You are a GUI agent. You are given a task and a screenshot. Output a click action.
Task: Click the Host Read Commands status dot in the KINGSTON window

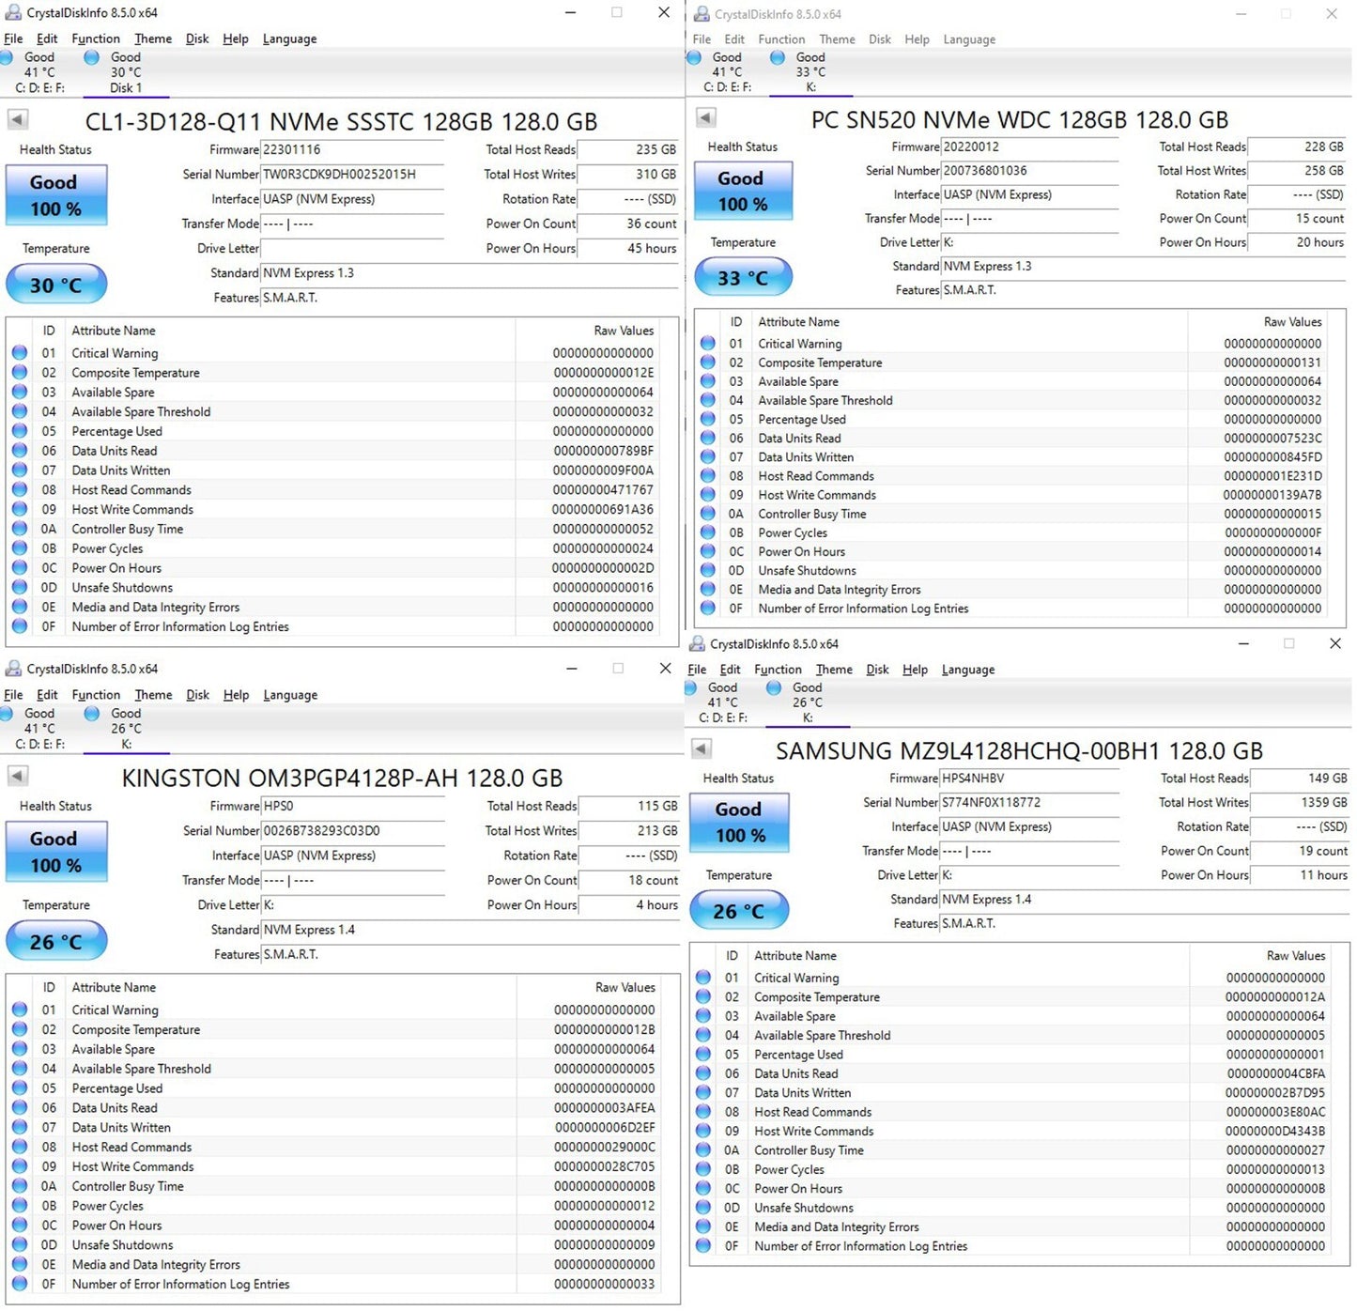(x=20, y=1147)
